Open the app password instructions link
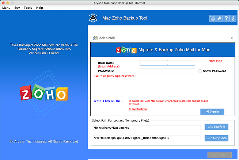239x160 pixels. pyautogui.click(x=168, y=102)
